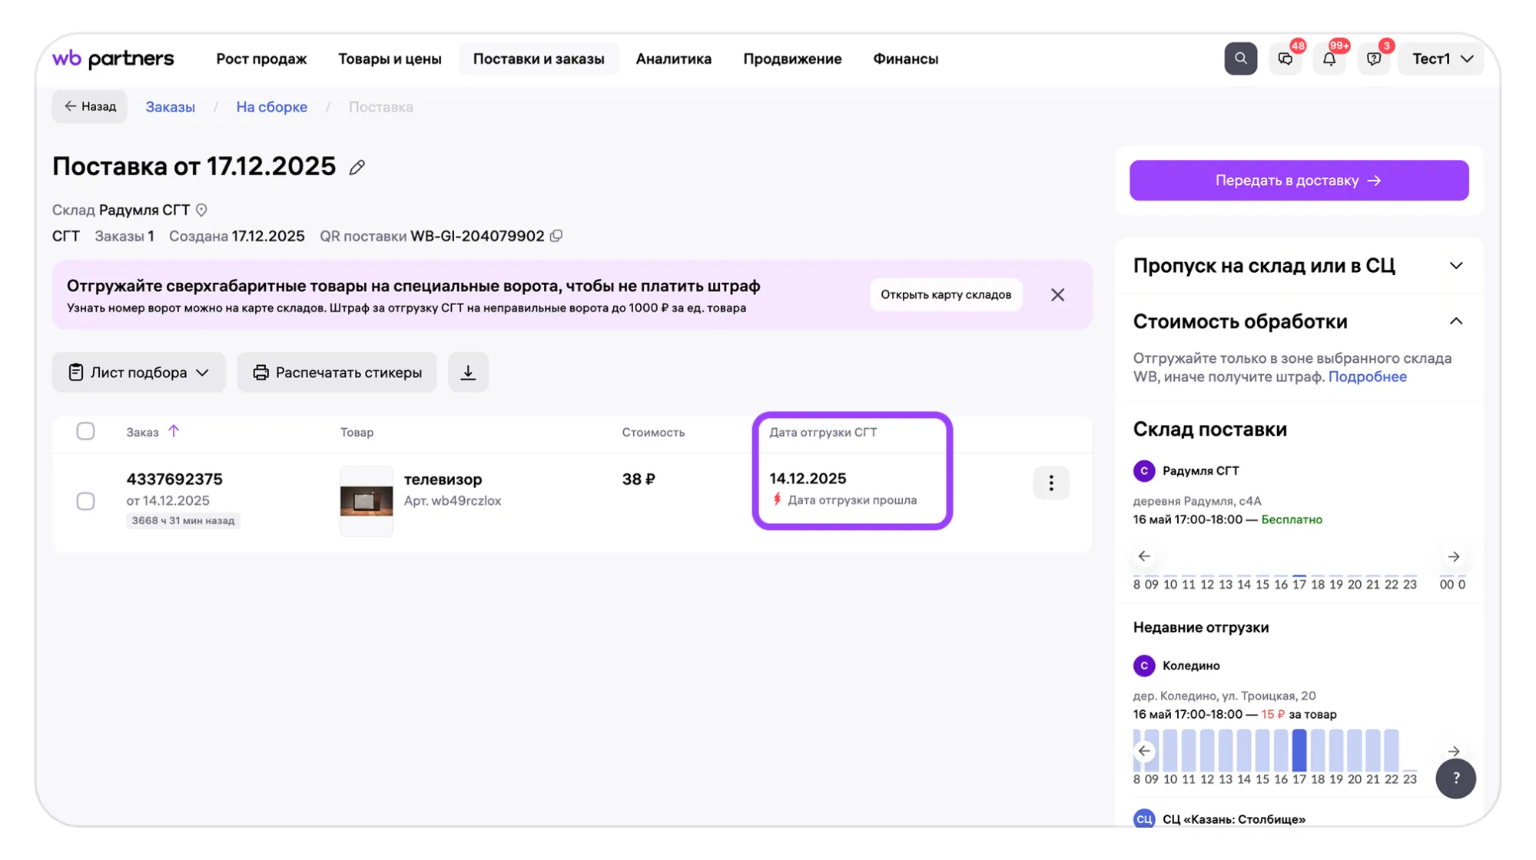Viewport: 1536px width, 860px height.
Task: Open Поставки и заказы menu
Action: (x=539, y=59)
